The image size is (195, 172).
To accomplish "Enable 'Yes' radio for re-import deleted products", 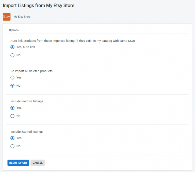I will [12, 77].
